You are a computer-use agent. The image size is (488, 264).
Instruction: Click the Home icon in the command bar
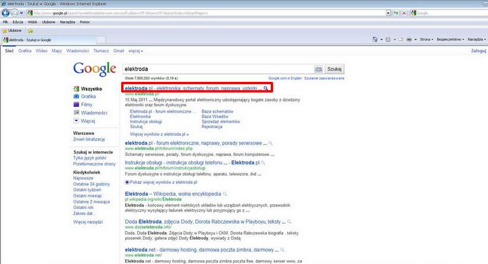tap(375, 40)
